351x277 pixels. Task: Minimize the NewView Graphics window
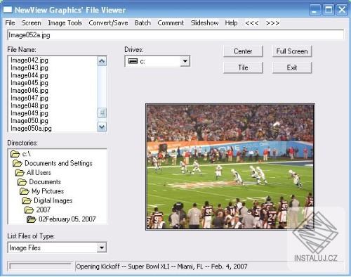coord(314,10)
